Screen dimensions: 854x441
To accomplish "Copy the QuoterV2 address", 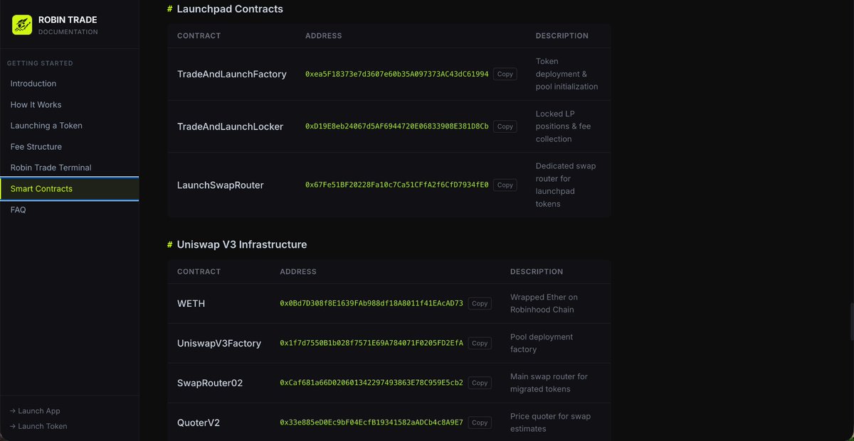I will (x=480, y=423).
